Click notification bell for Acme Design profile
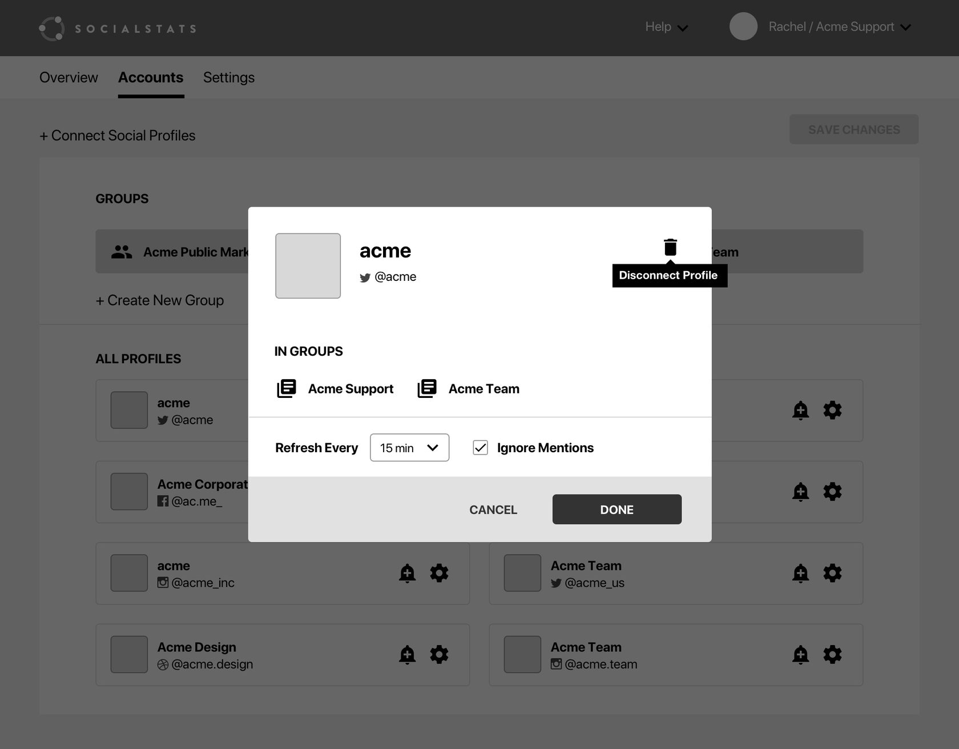The width and height of the screenshot is (959, 749). point(407,654)
